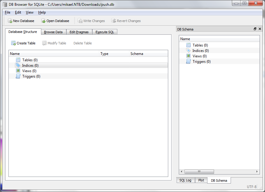Switch to the Browse Data tab
Screen dimensions: 265x192
(x=53, y=32)
